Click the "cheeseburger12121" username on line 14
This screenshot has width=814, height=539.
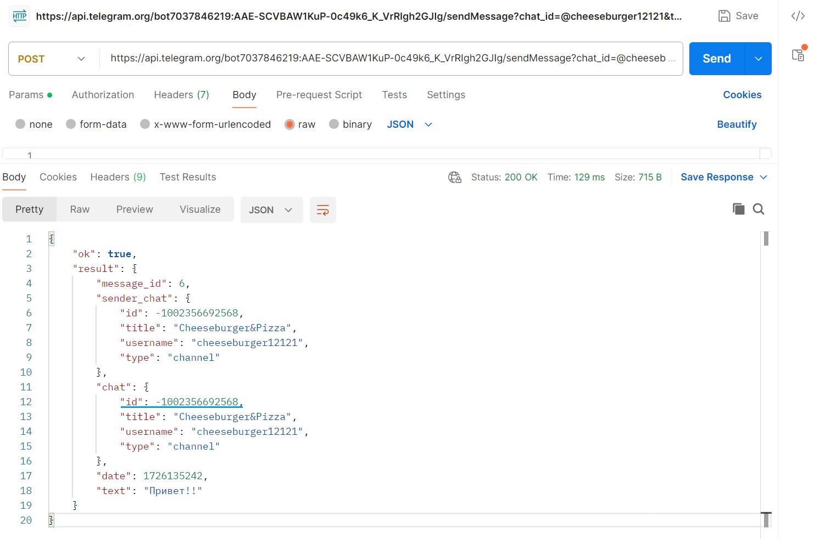[247, 432]
